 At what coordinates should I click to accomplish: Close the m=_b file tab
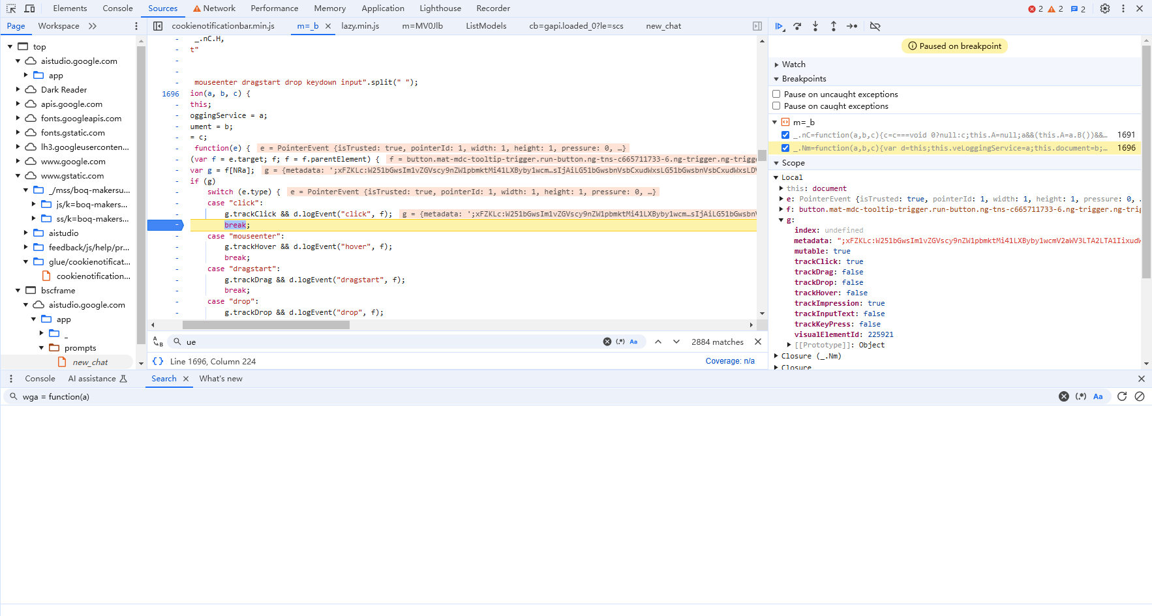tap(328, 26)
